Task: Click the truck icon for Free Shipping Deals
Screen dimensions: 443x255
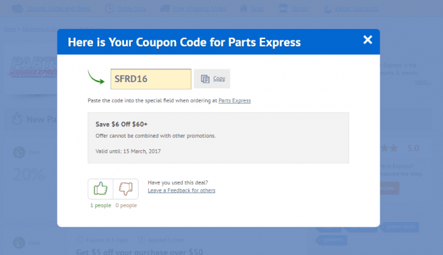Action: click(165, 9)
